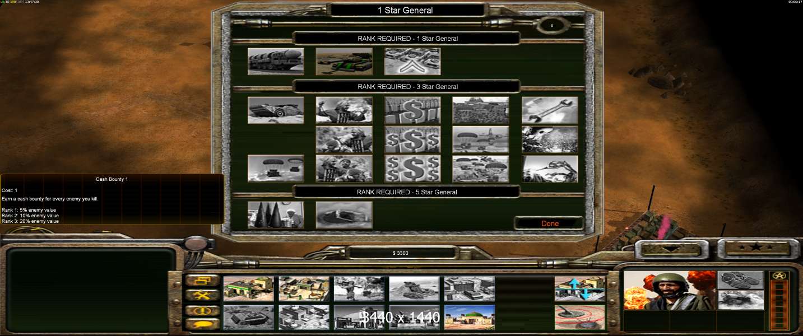
Task: Click the red-ringed mine trap icon
Action: click(580, 318)
